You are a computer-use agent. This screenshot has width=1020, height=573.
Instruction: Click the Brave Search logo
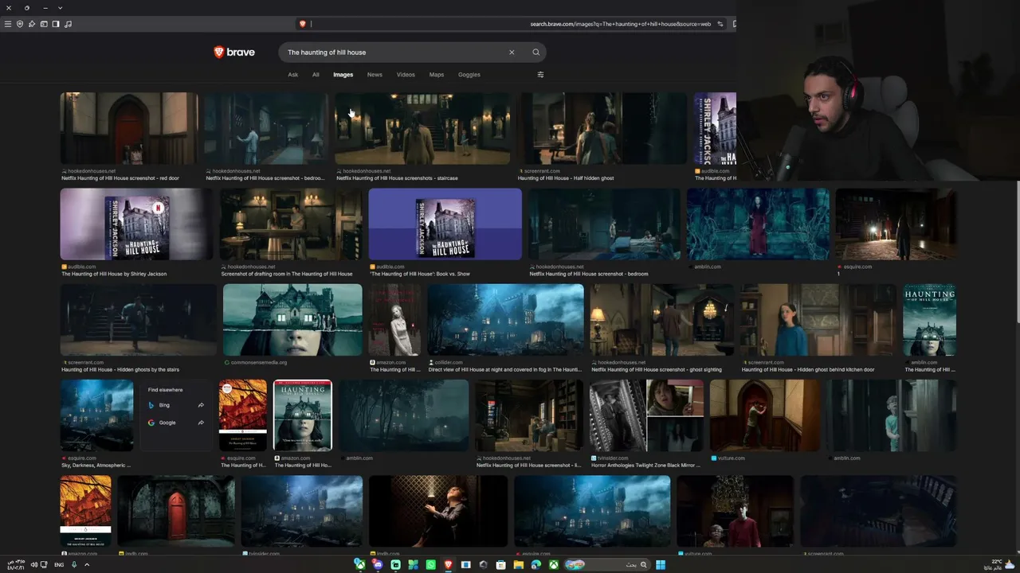pyautogui.click(x=234, y=53)
